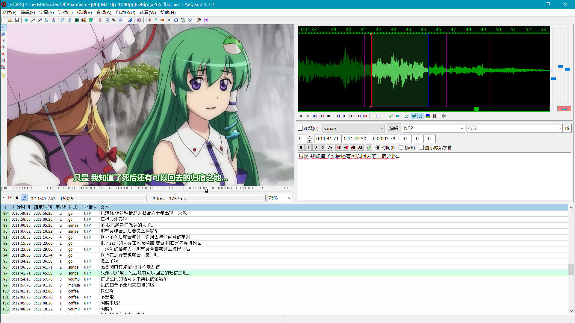Click the end time field 0:11:45.50
Screen dimensions: 575x323
[x=355, y=139]
